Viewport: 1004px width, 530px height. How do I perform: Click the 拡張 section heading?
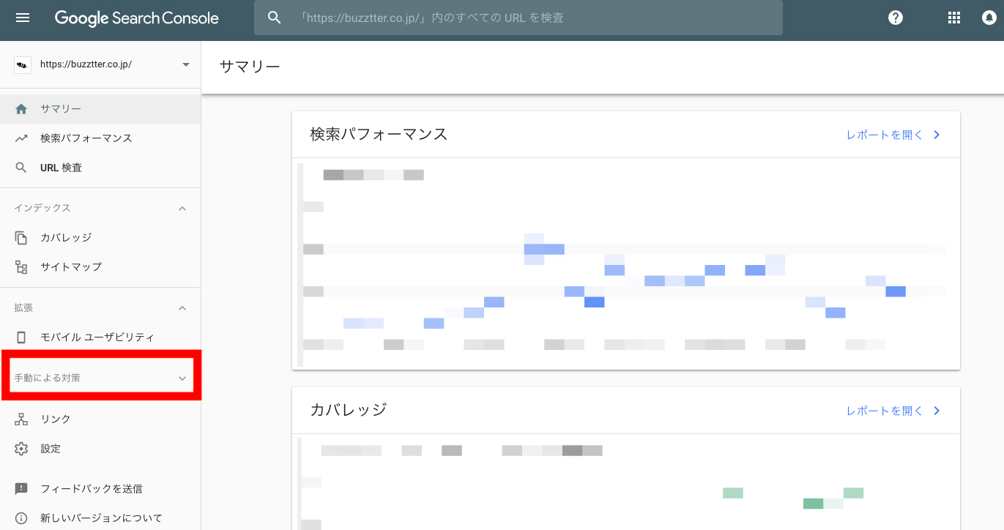click(x=23, y=308)
